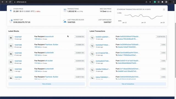176x99 pixels.
Task: Open recipient address 0x6c280db098db673d30
Action: (128, 63)
